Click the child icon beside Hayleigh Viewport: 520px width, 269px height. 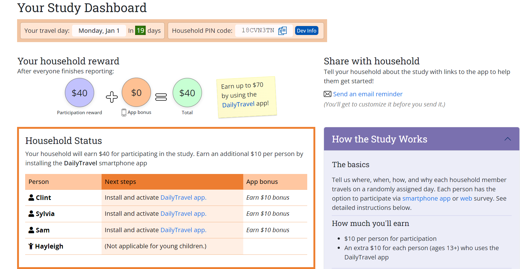[x=31, y=246]
